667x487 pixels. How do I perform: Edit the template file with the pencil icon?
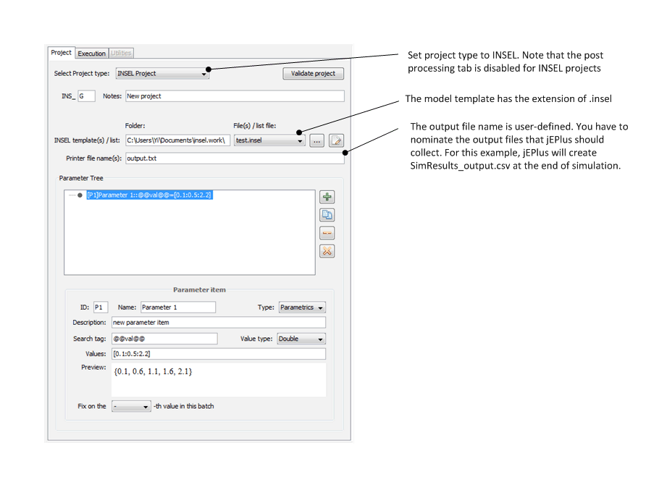click(336, 140)
